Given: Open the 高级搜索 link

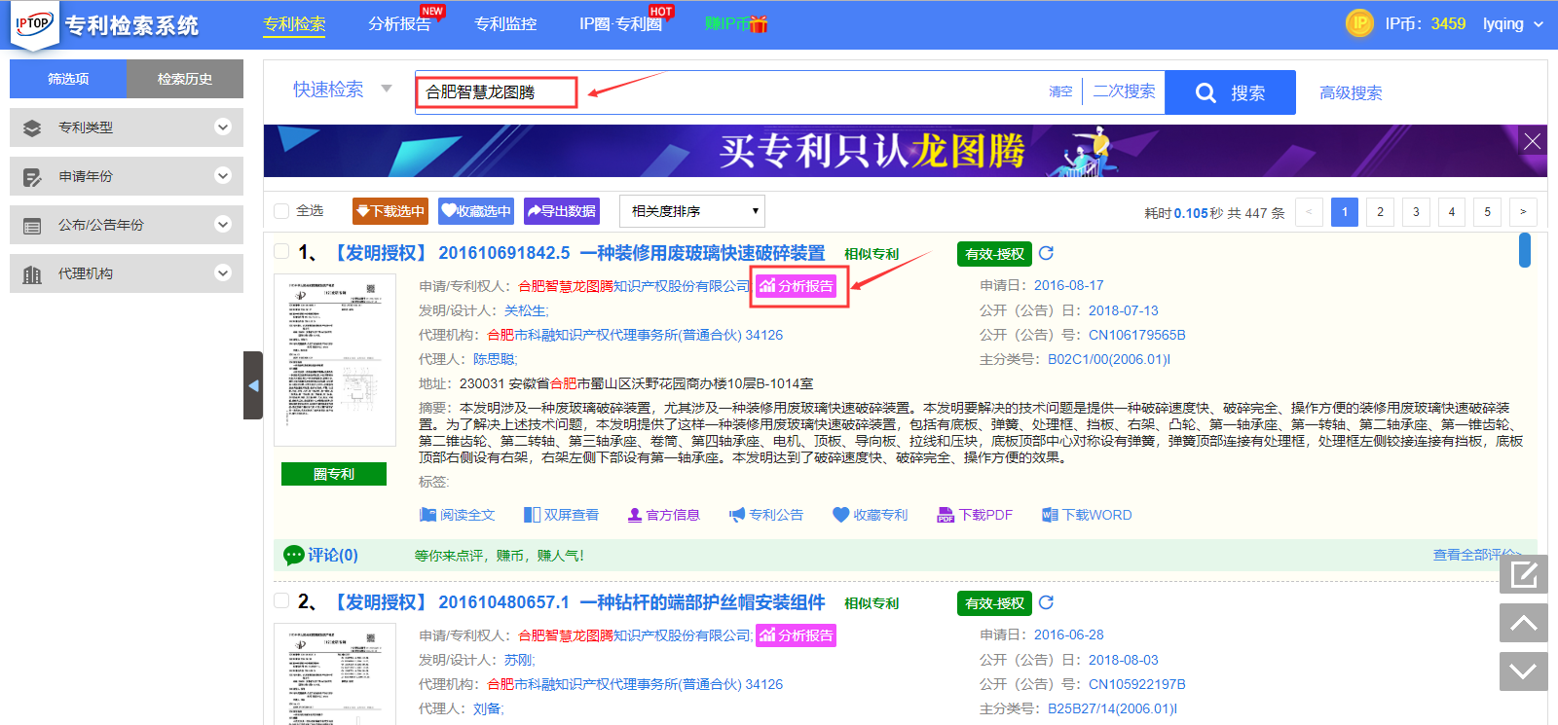Looking at the screenshot, I should [x=1351, y=92].
